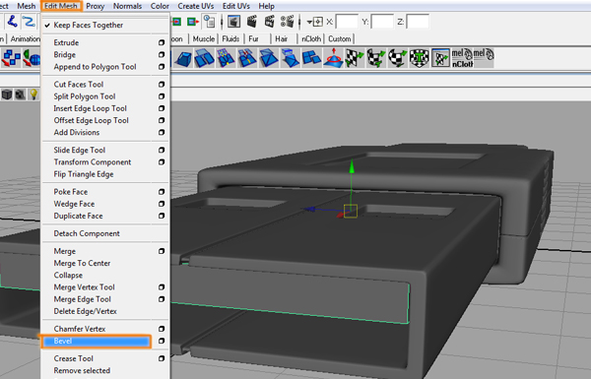Click the Z coordinate input field
The image size is (591, 379).
pos(418,22)
